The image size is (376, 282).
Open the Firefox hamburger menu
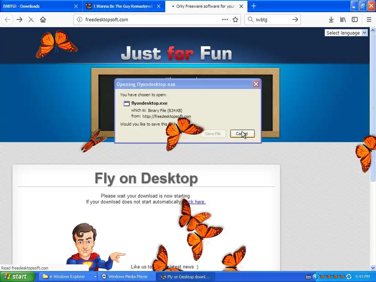369,20
